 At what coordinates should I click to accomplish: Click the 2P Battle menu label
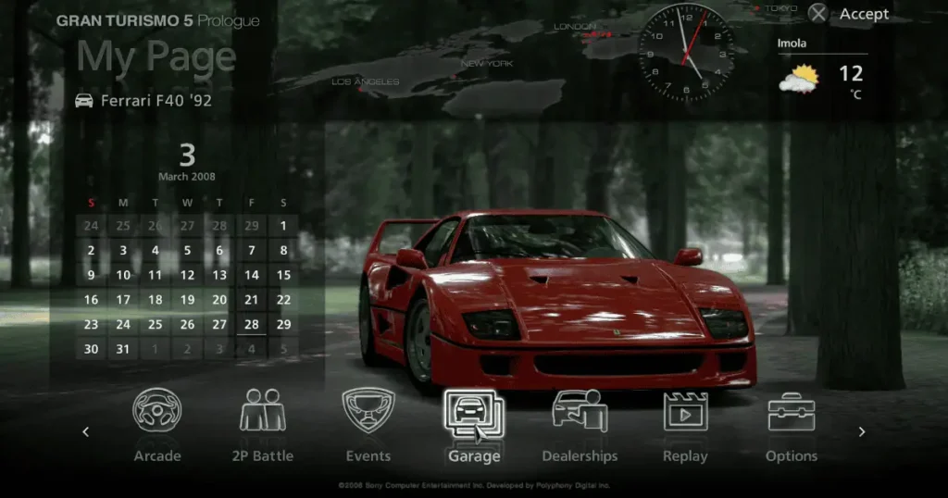262,456
